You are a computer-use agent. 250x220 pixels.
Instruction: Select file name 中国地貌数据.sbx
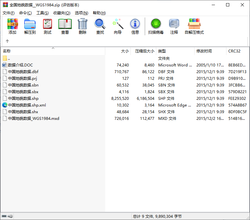(23, 92)
